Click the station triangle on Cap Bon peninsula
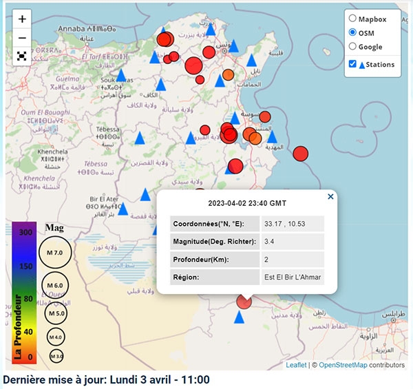The image size is (413, 389). coord(251,60)
